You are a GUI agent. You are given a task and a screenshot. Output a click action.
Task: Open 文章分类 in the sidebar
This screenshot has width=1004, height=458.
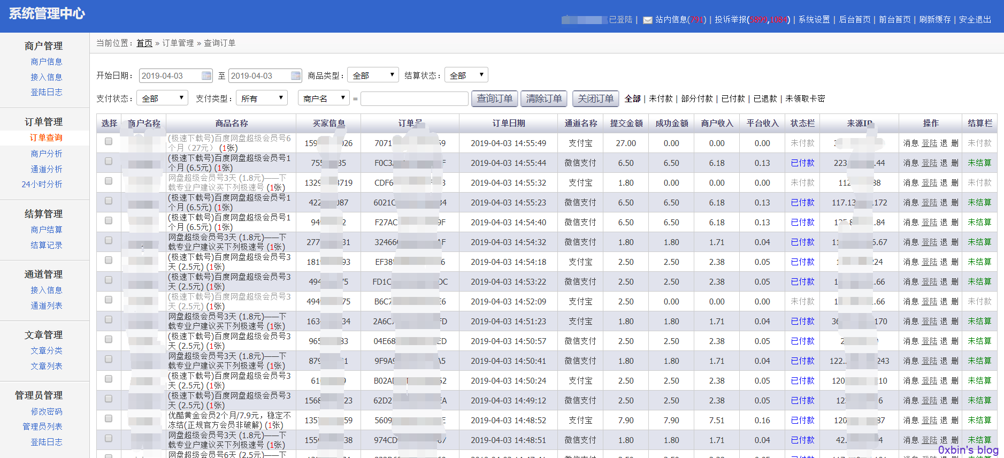[x=47, y=350]
